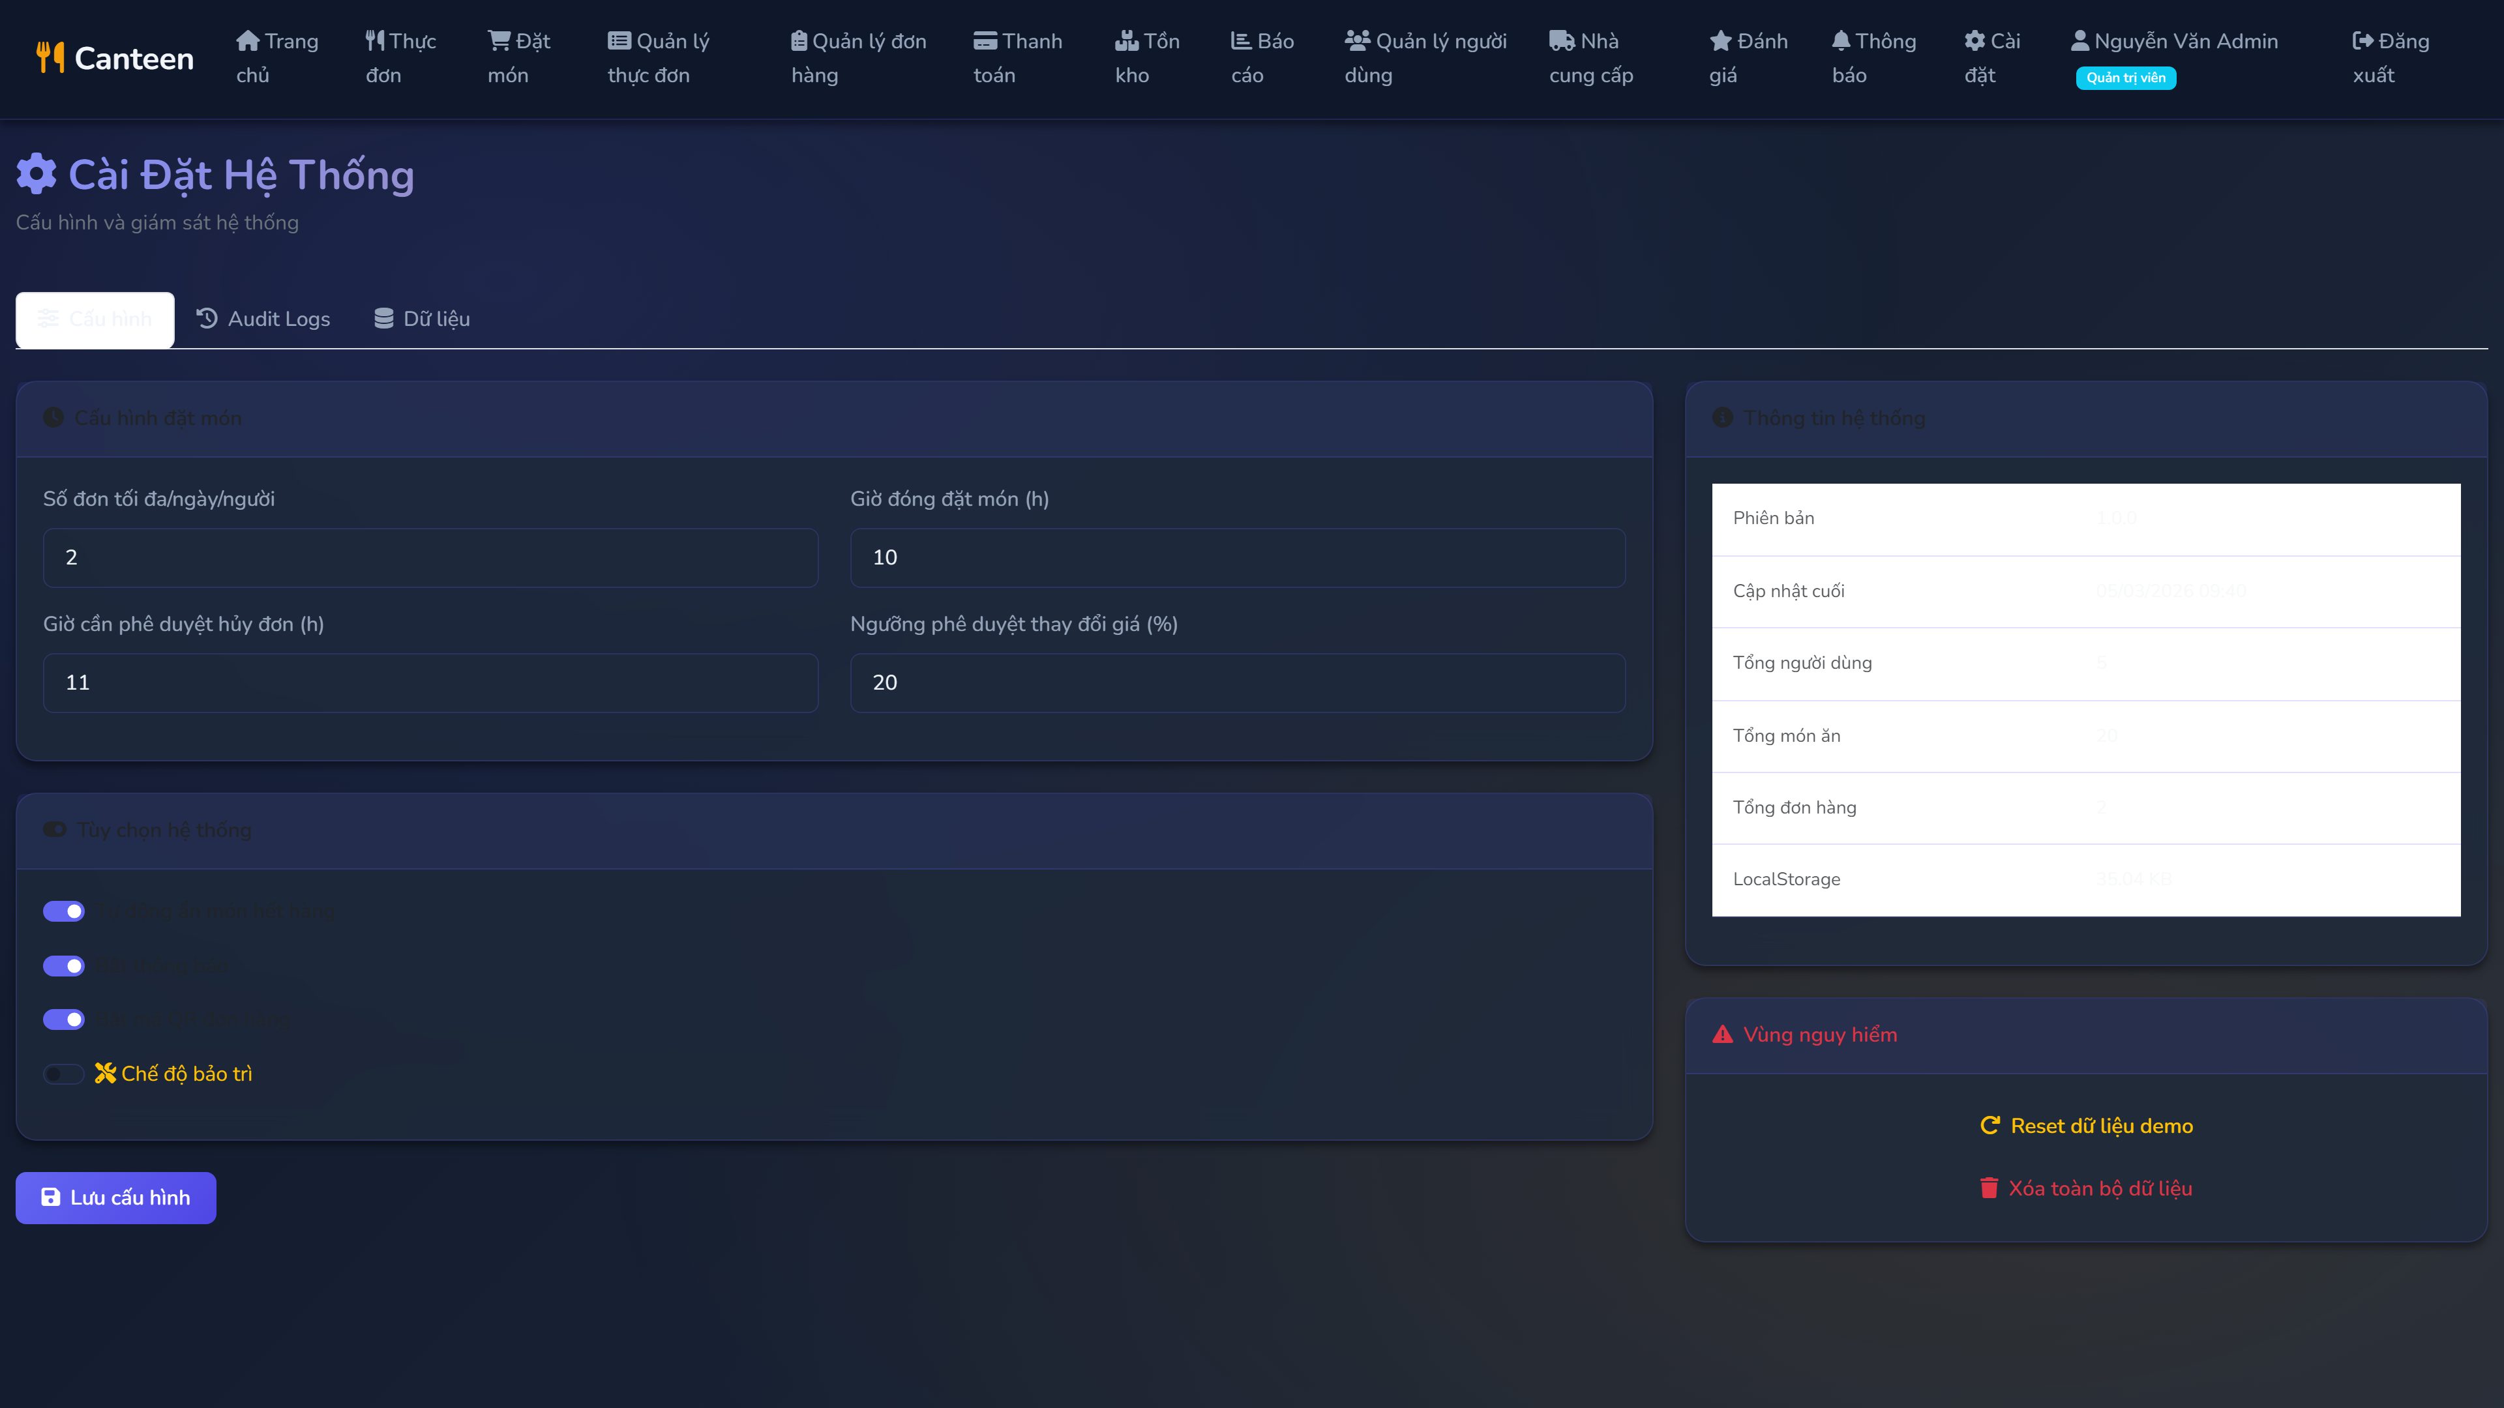Open Thực đơn via the utensils icon

(375, 41)
